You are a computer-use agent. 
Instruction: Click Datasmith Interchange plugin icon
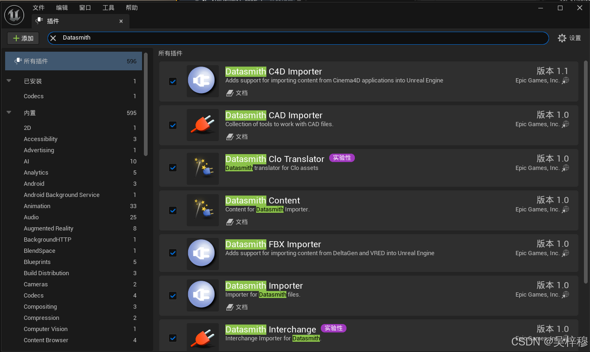tap(203, 338)
